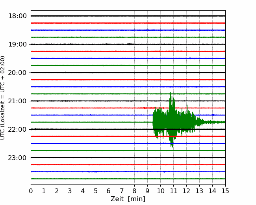256x205 pixels.
Task: Click the black trace at the 23:00 row
Action: pos(128,158)
